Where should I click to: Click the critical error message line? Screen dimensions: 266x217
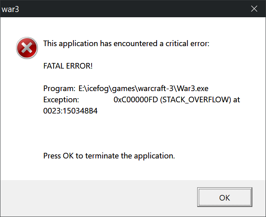pyautogui.click(x=126, y=43)
